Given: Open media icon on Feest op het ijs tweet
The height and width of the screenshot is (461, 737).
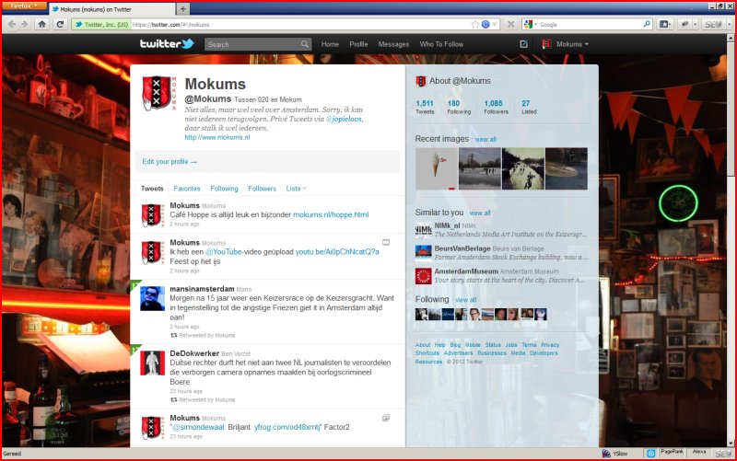Looking at the screenshot, I should [386, 242].
